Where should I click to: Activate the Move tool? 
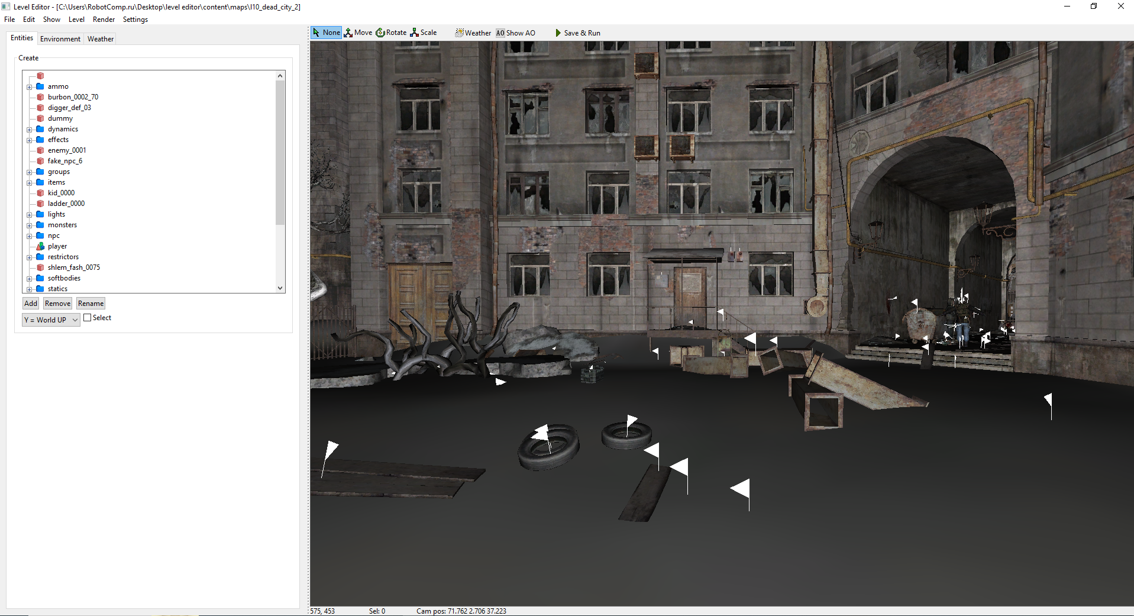tap(358, 33)
